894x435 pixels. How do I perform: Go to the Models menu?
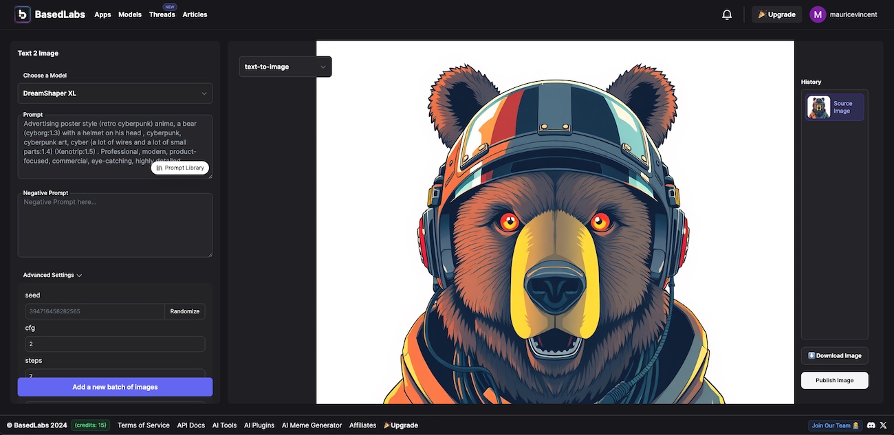tap(130, 14)
